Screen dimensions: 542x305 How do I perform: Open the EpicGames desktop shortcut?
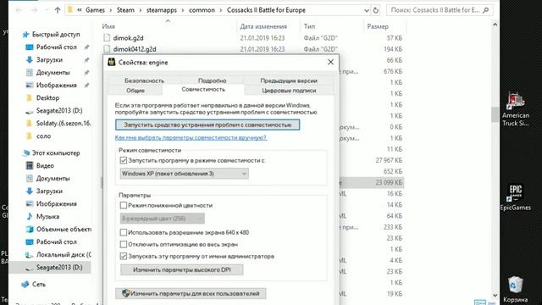coord(516,197)
